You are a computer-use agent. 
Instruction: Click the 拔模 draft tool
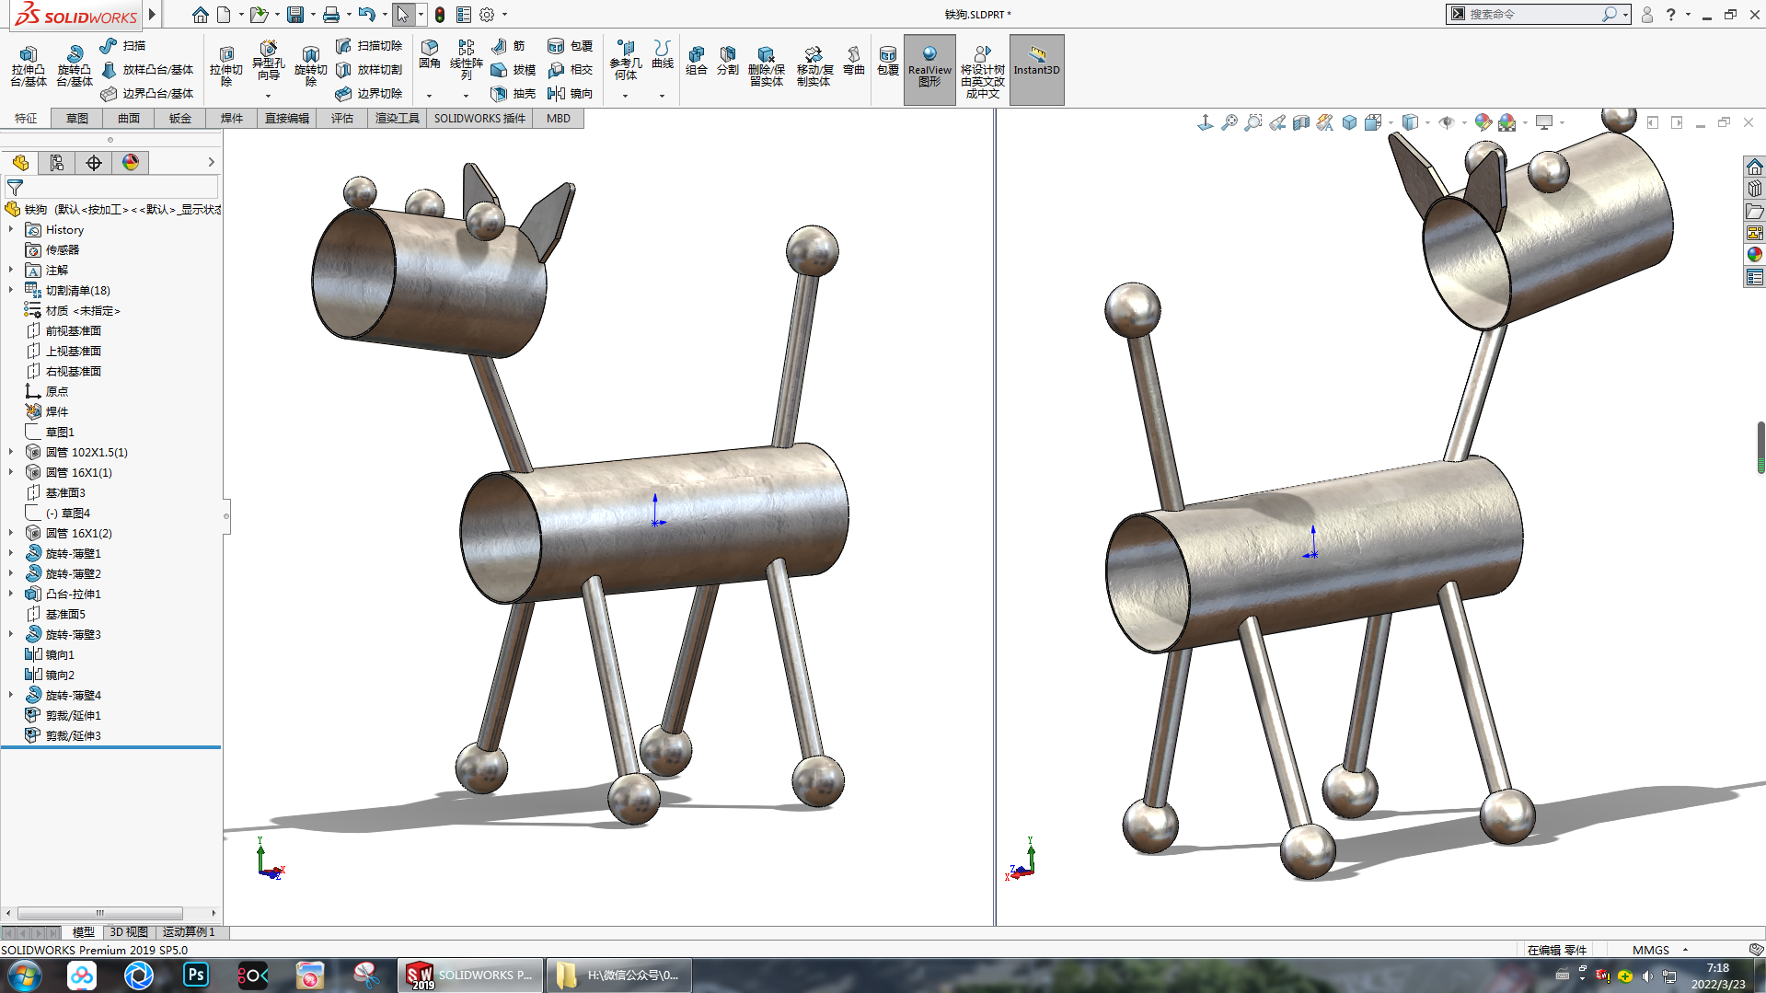coord(513,70)
